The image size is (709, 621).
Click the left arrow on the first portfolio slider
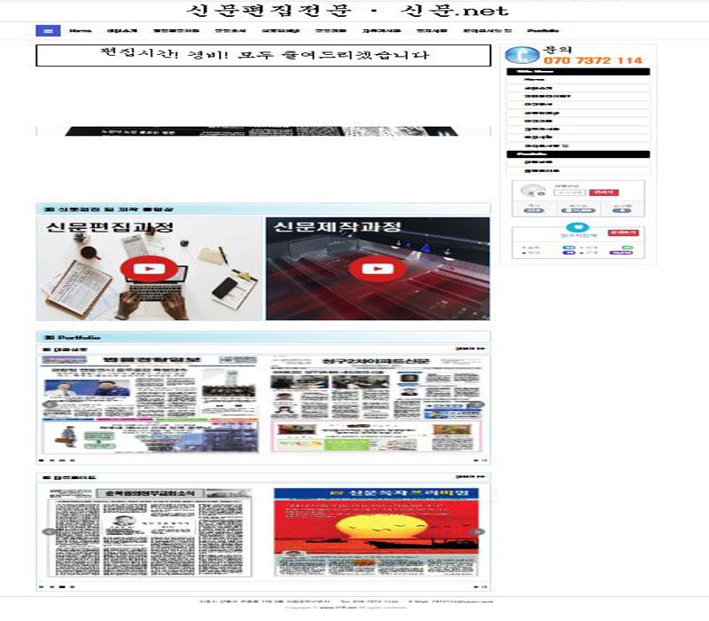50,405
